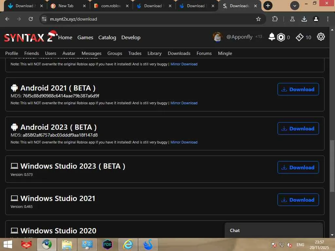Click the ticket currency icon
Screen dimensions: 335x251
point(300,37)
